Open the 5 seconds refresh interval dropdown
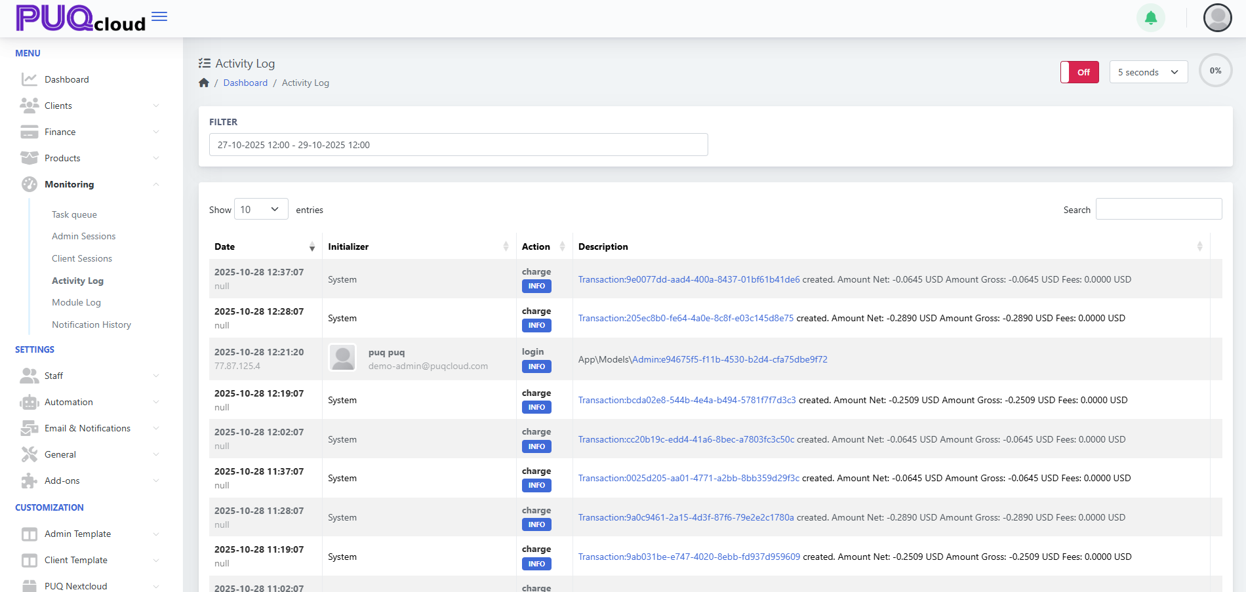This screenshot has width=1246, height=592. pos(1148,72)
